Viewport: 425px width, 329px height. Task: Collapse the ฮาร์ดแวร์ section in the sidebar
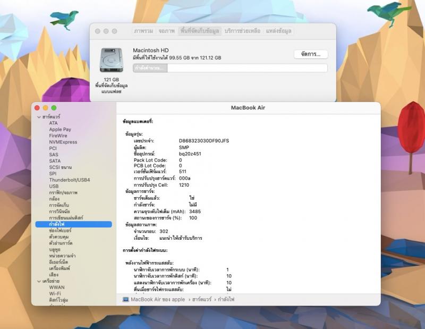coord(39,117)
